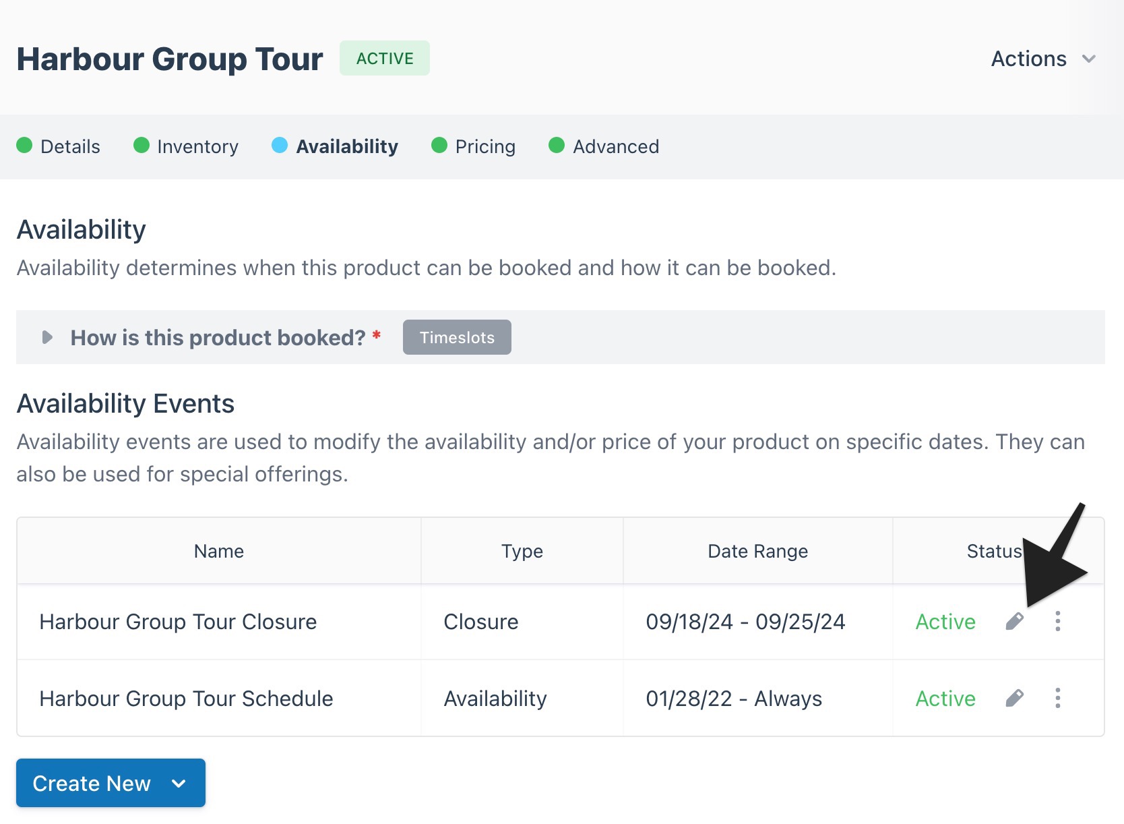Click the Active status of the Schedule row
Viewport: 1124px width, 824px height.
945,699
